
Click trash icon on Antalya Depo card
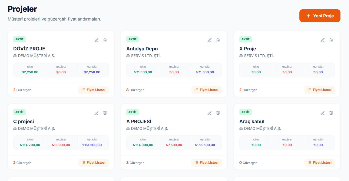coord(218,40)
